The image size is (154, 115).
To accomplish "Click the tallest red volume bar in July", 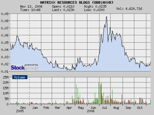I will 101,94.
